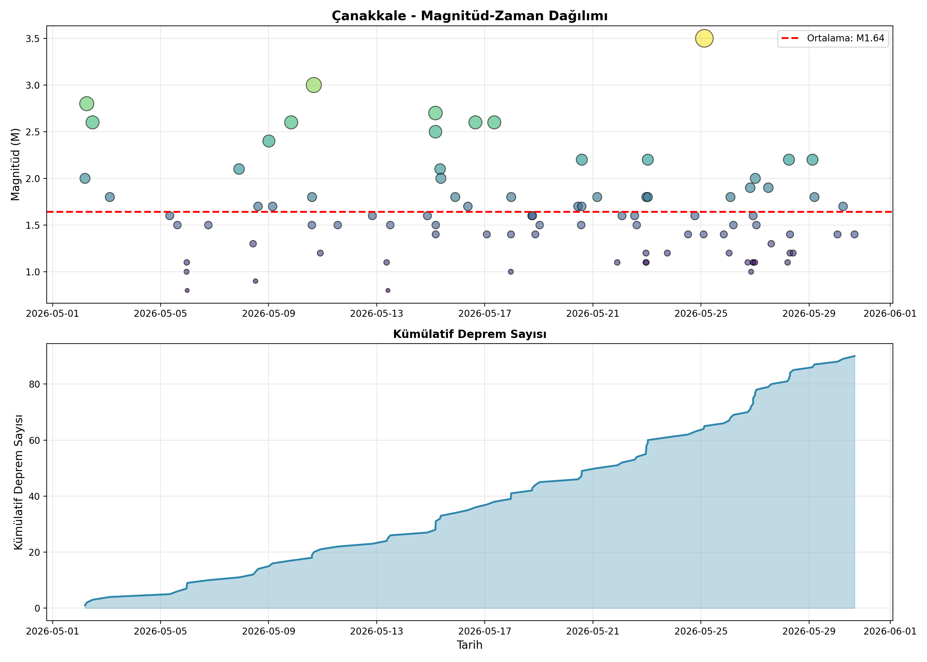Click '2026-05-01' under the magnitude scatter chart
Viewport: 927px width, 662px height.
(52, 313)
